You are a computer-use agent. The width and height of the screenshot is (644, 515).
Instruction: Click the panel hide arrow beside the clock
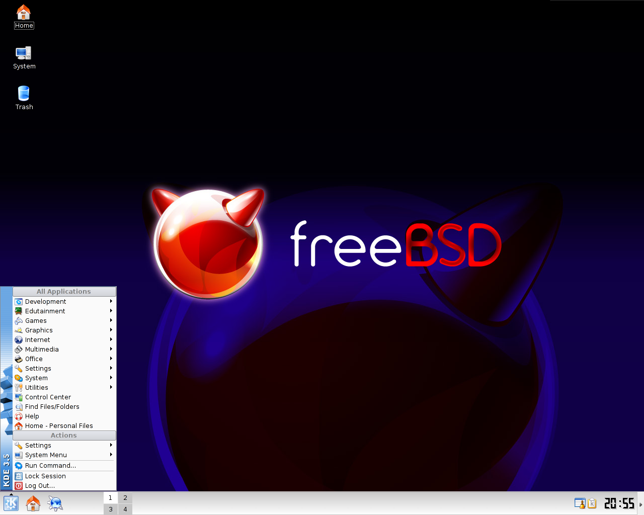tap(641, 503)
